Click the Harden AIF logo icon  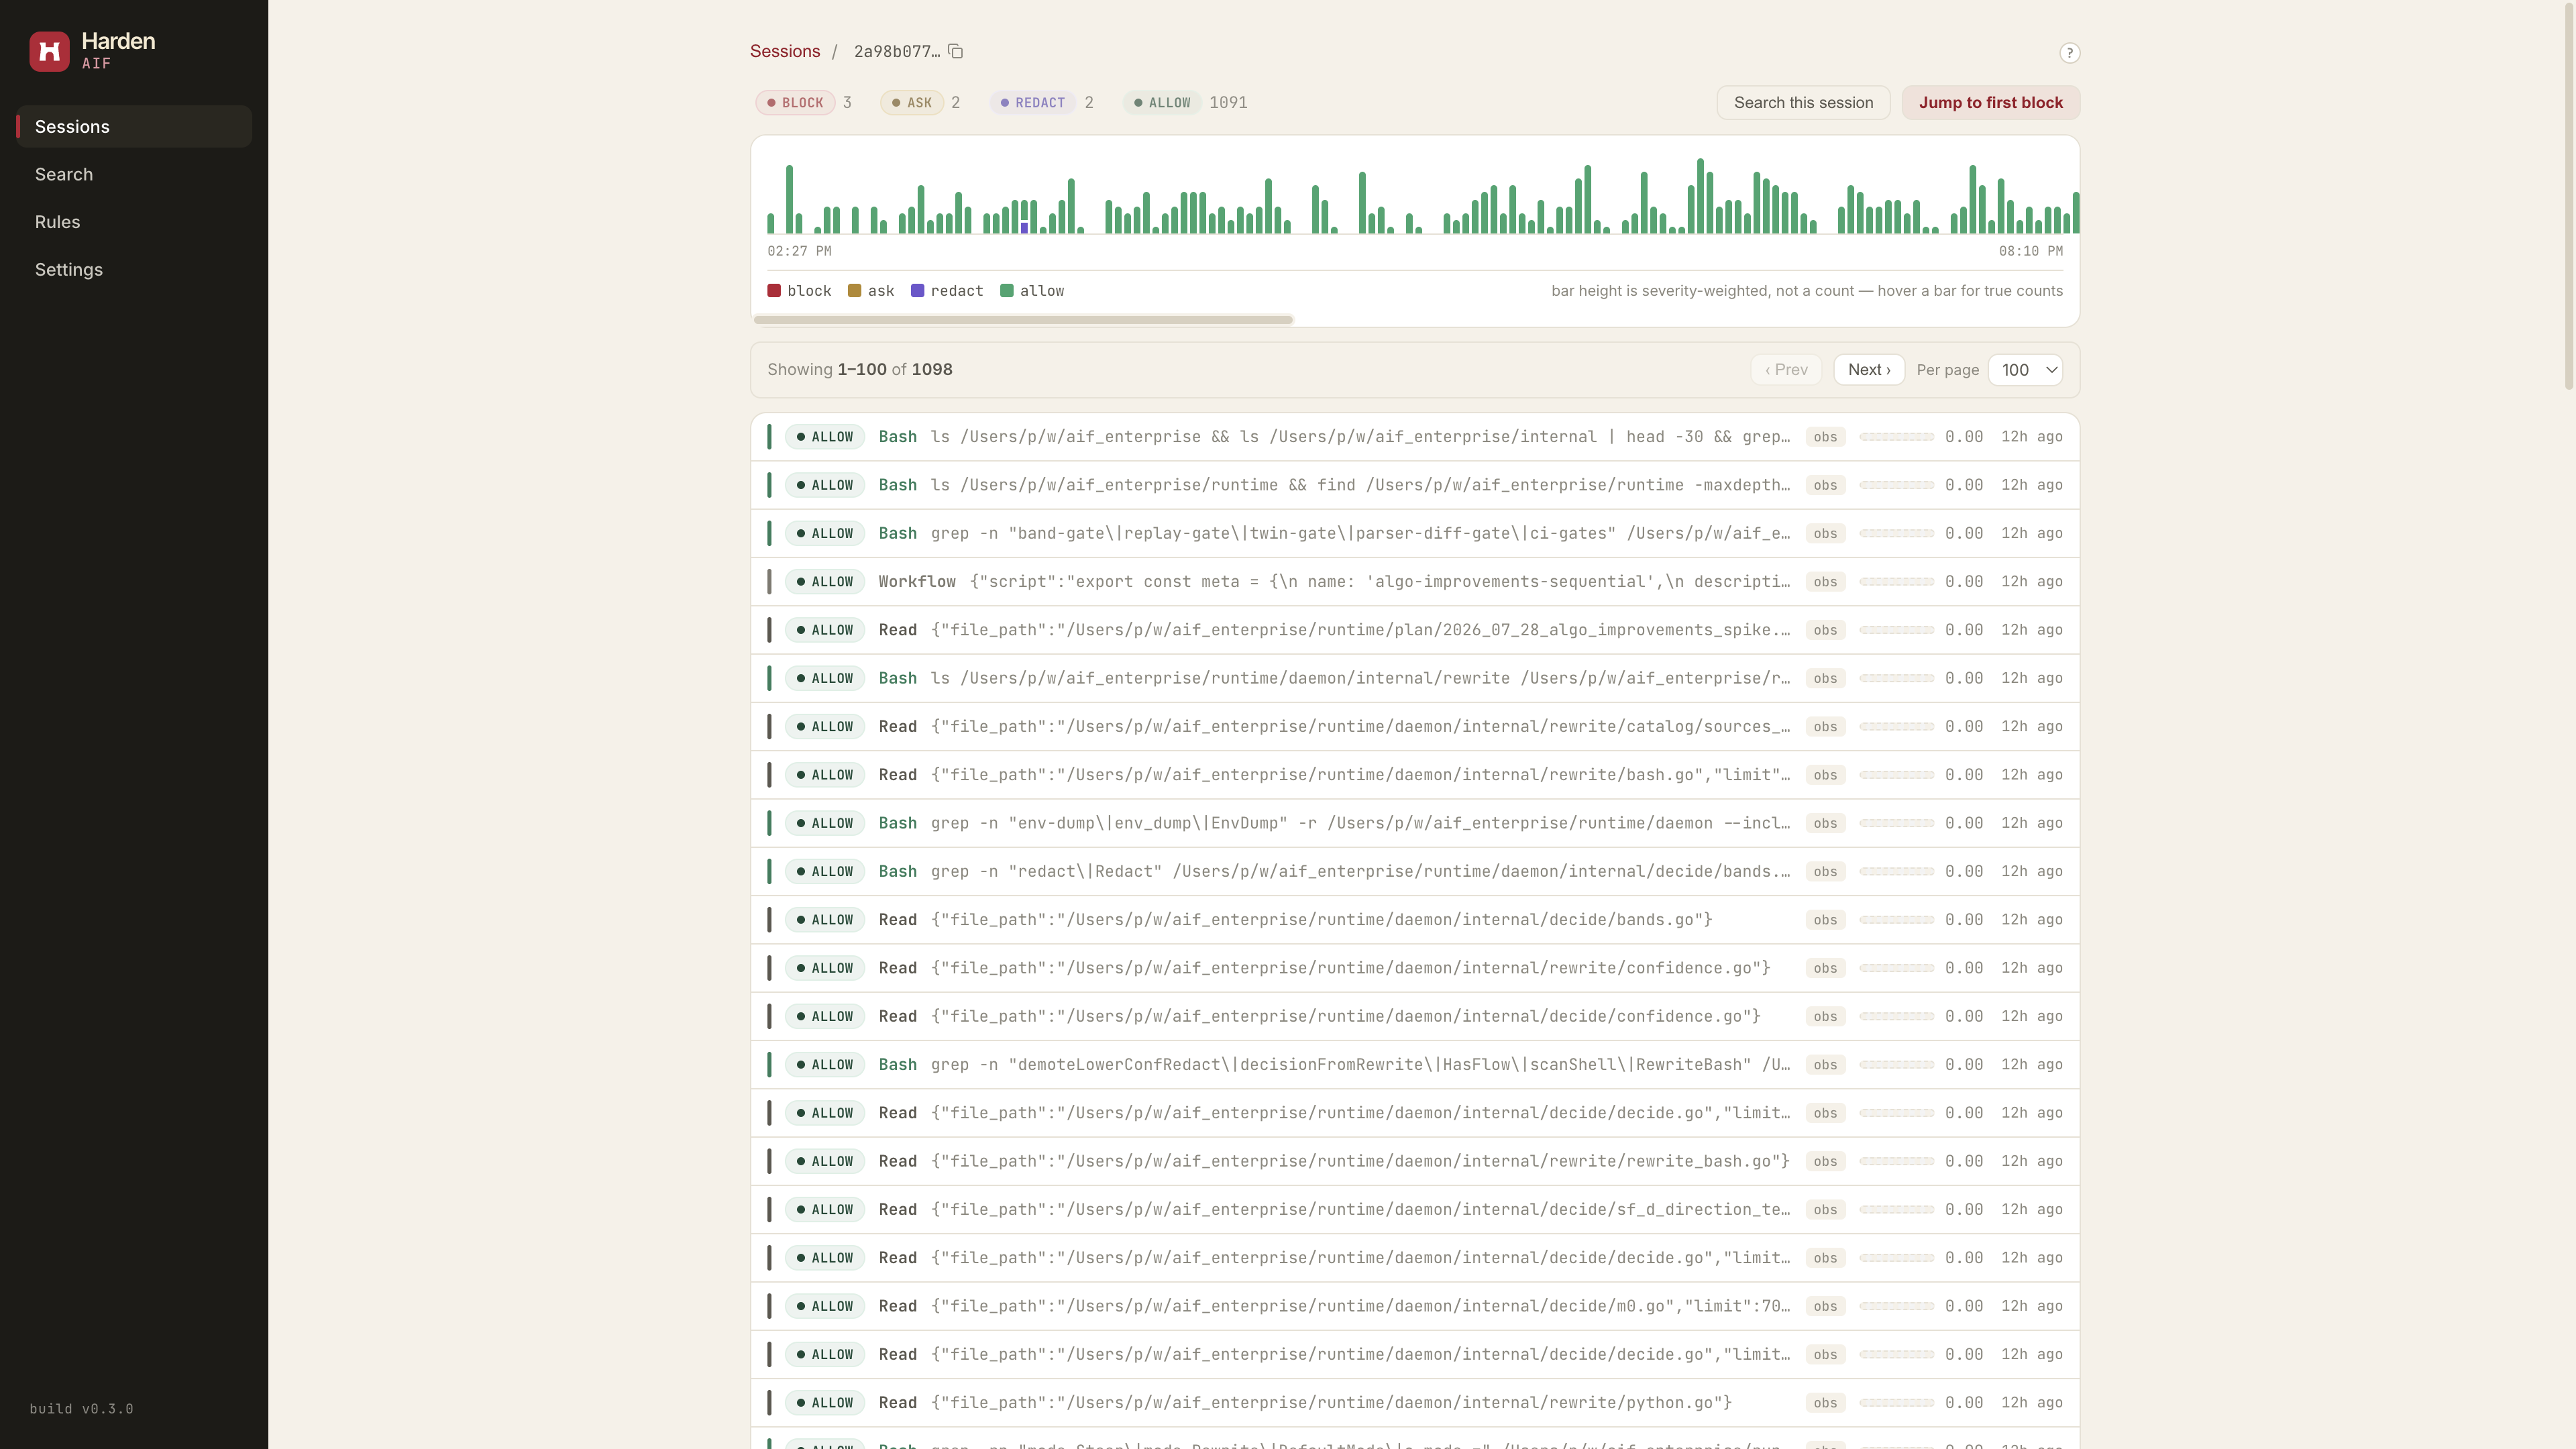(49, 51)
